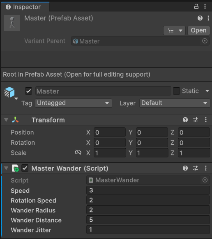
Task: Open the Layer dropdown showing Default
Action: coord(175,103)
